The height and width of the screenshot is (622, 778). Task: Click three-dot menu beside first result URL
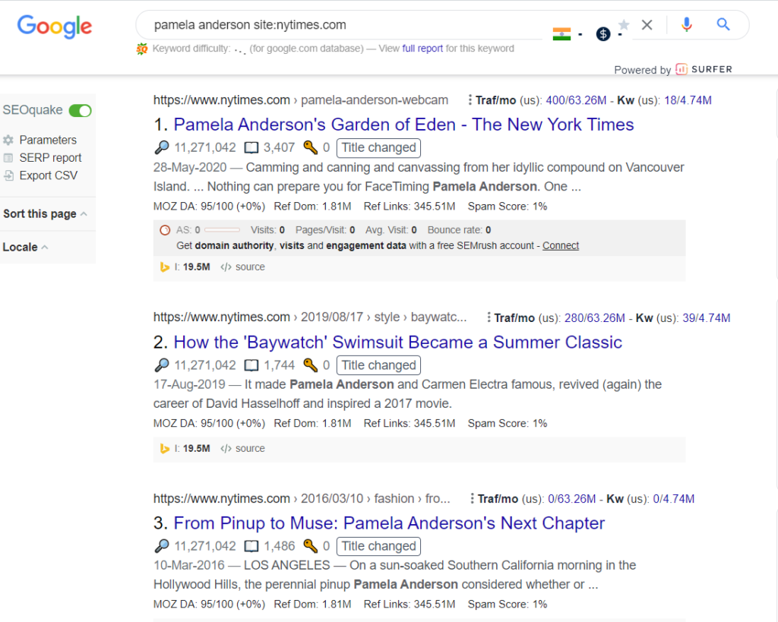coord(470,100)
